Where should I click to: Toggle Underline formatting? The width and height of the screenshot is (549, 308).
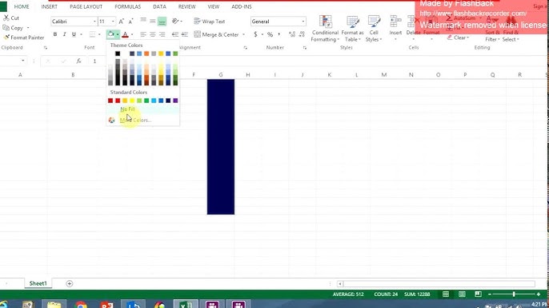(74, 34)
